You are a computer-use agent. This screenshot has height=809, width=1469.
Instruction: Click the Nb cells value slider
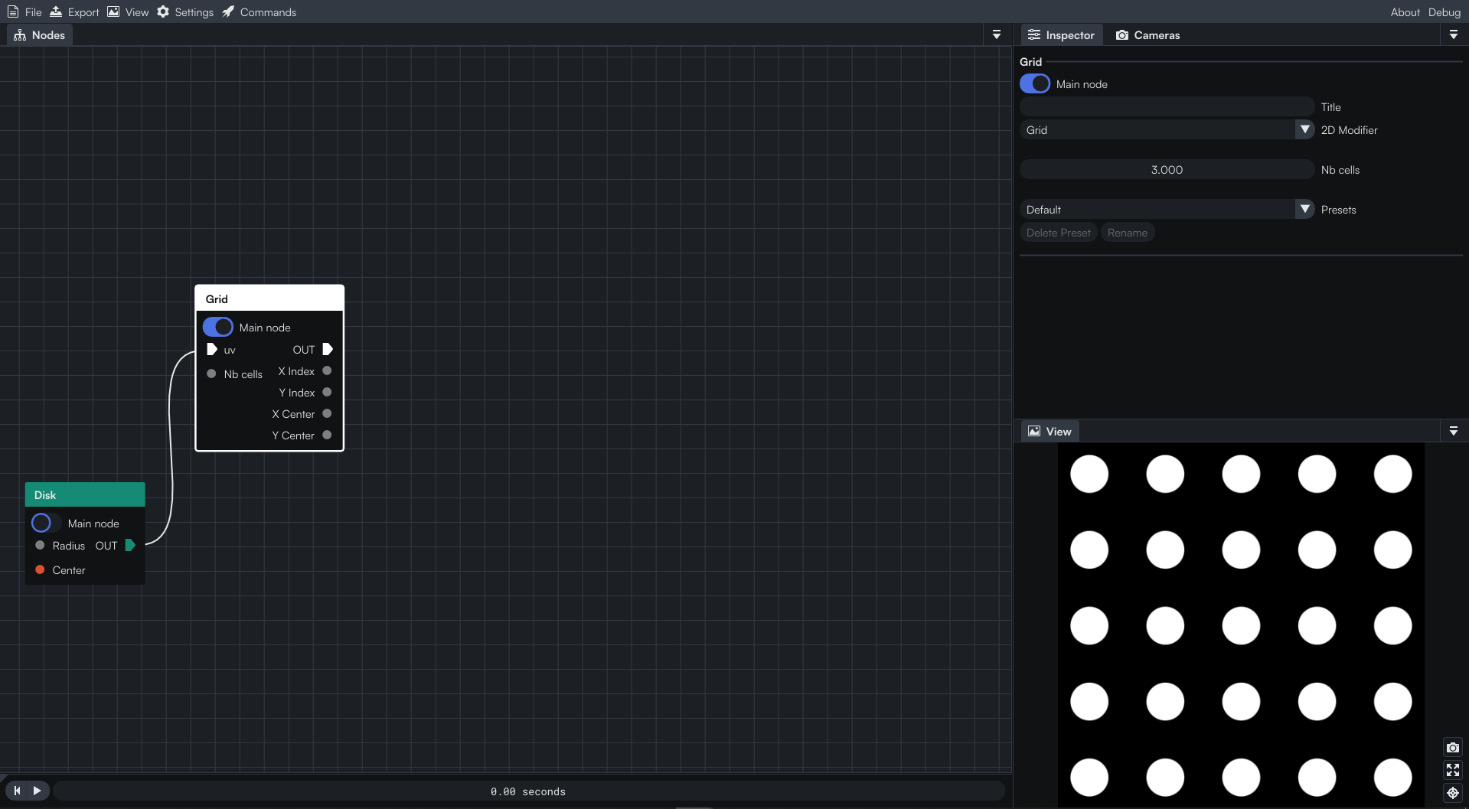coord(1167,170)
